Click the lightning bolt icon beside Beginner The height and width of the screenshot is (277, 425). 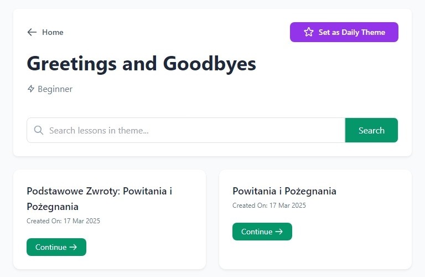(x=31, y=89)
